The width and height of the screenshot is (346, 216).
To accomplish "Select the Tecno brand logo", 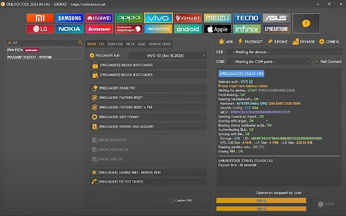I will pyautogui.click(x=247, y=18).
